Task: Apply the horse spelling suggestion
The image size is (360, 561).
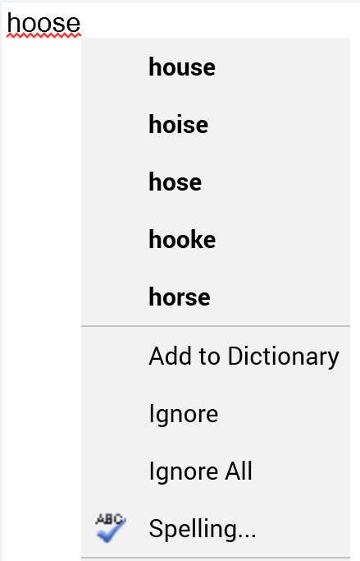Action: pos(216,297)
